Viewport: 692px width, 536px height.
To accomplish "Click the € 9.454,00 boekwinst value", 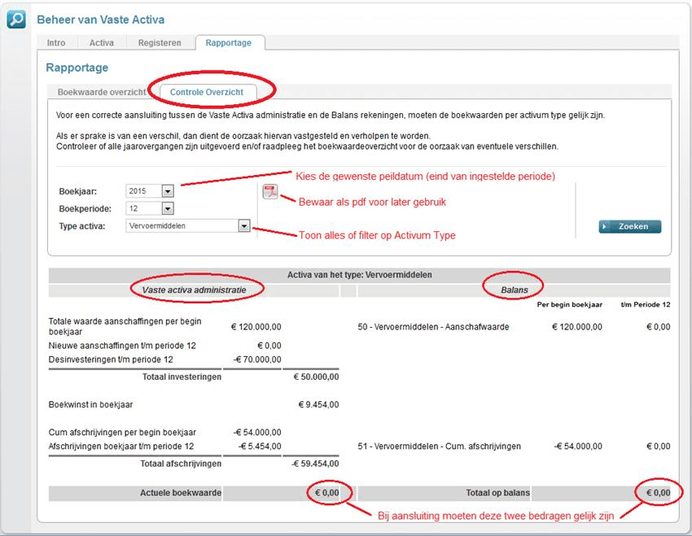I will click(318, 405).
